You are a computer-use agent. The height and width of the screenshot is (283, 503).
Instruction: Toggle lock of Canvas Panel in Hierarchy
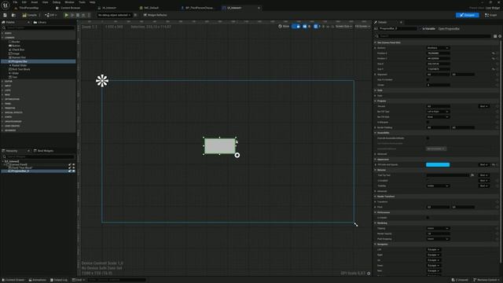point(70,164)
